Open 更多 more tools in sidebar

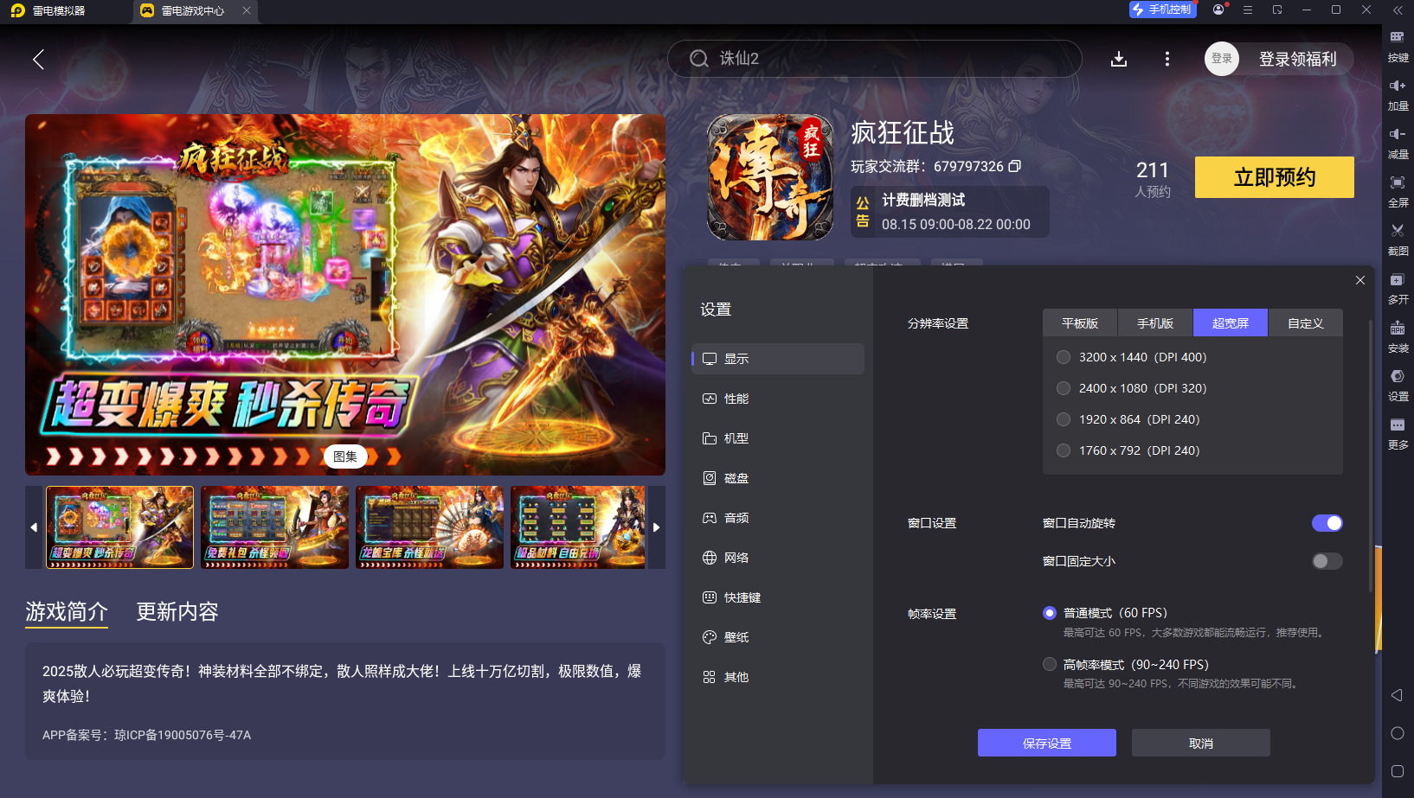1398,433
